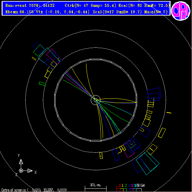Click the OPAL logo in the corner
192x192 pixels.
click(x=181, y=11)
